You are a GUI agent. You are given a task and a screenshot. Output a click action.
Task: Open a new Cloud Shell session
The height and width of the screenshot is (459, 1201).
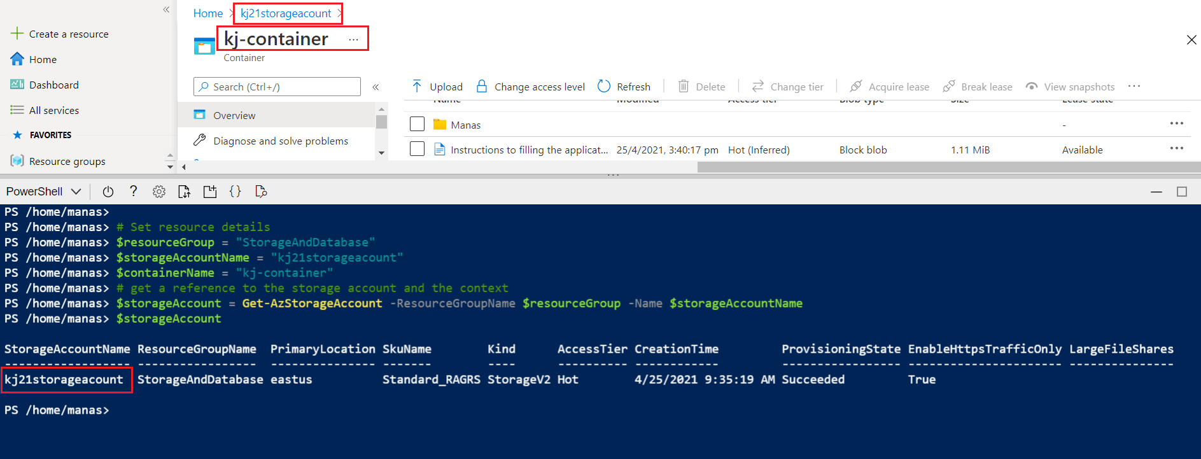210,191
